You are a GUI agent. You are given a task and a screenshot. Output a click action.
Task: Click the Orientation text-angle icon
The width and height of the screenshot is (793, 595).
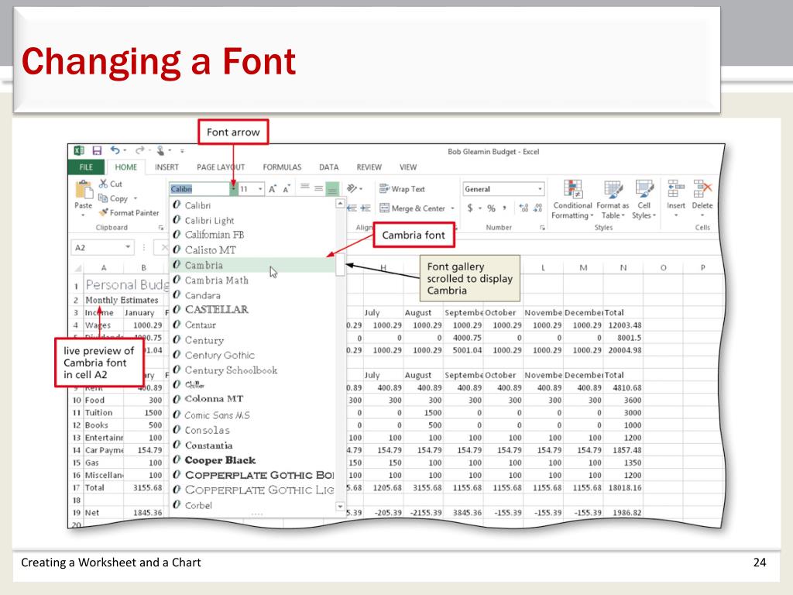point(352,189)
